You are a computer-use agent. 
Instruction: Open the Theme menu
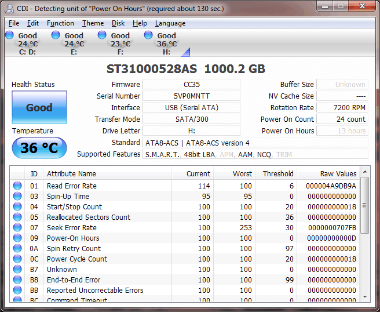[93, 23]
